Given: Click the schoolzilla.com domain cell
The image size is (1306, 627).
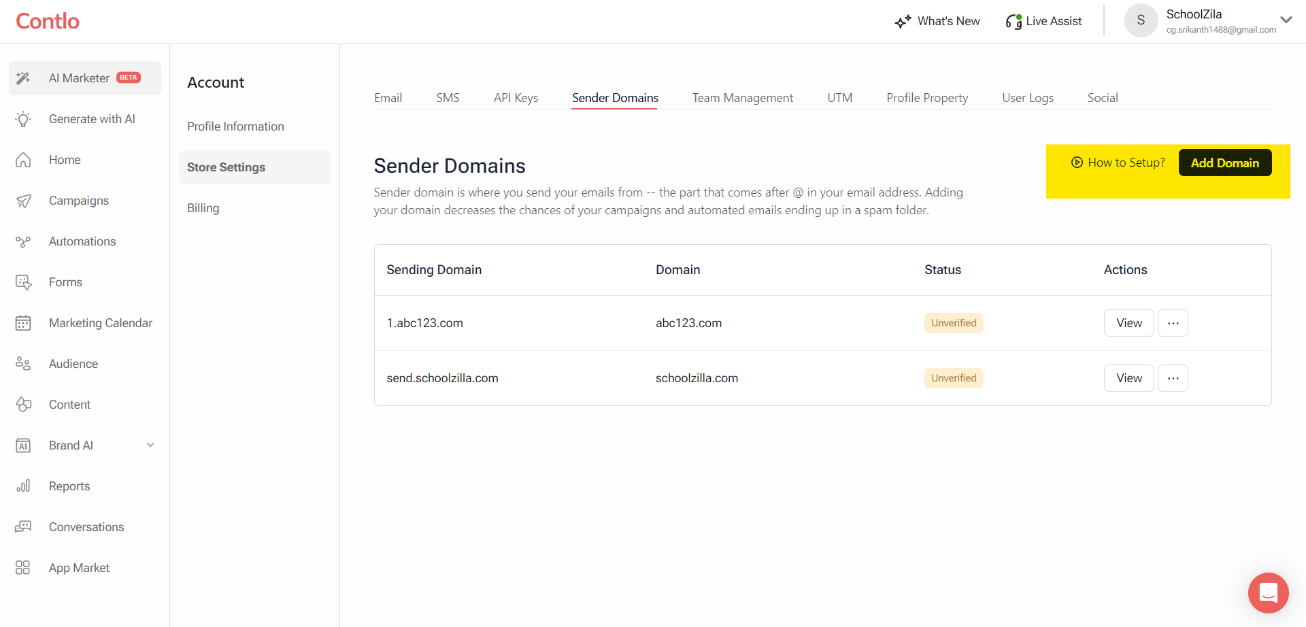Looking at the screenshot, I should [697, 378].
